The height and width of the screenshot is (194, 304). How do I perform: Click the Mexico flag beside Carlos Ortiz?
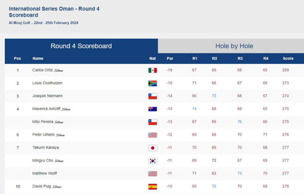(x=152, y=70)
